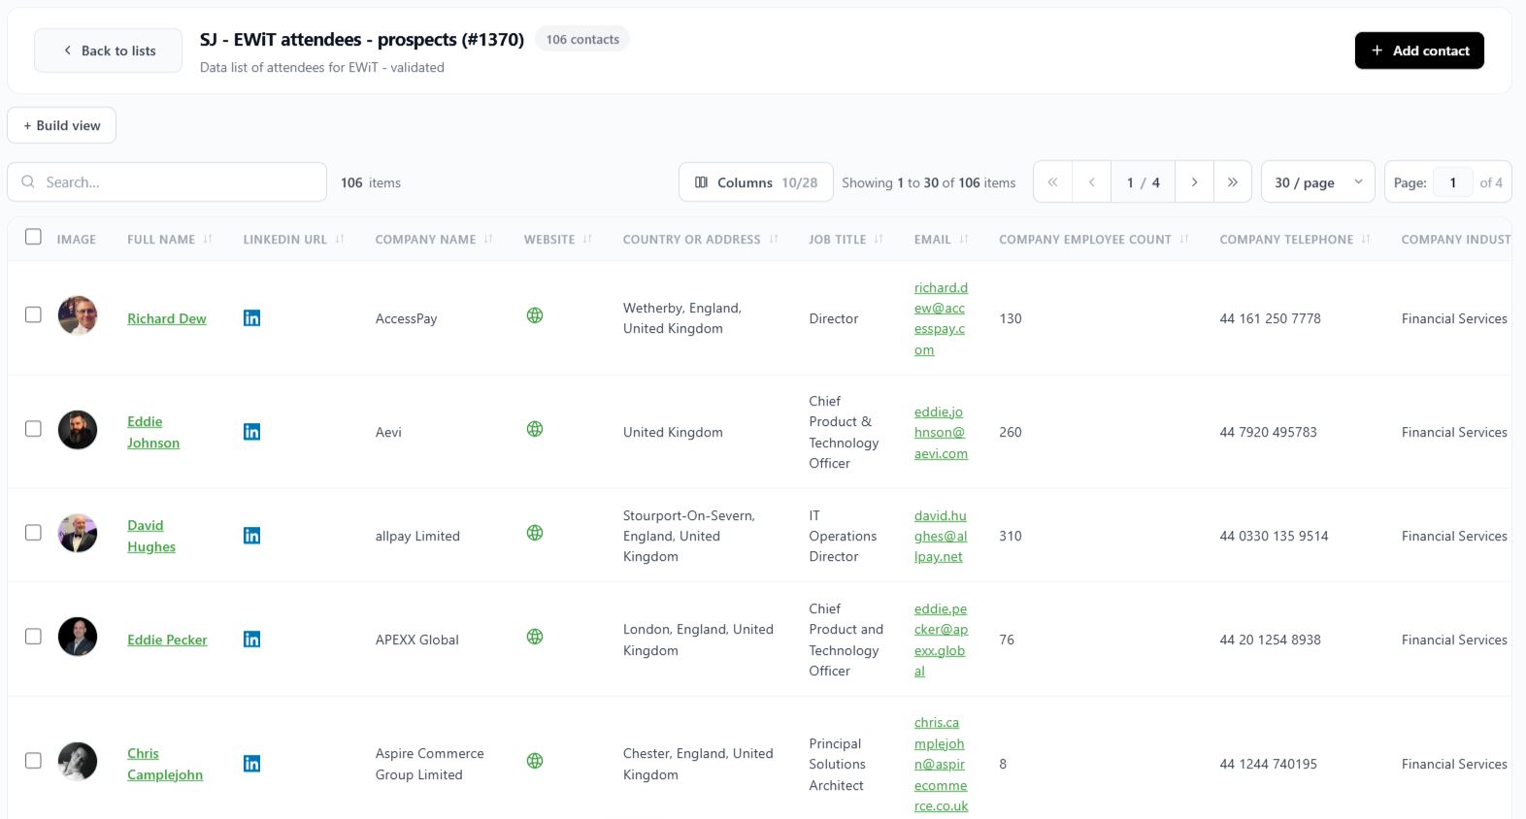Image resolution: width=1526 pixels, height=819 pixels.
Task: Click Eddie Pecker profile photo
Action: pos(78,637)
